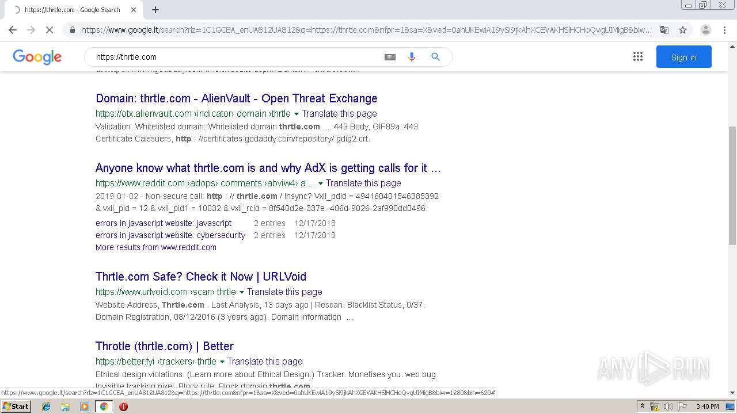Open Opera browser from taskbar
The height and width of the screenshot is (414, 737).
(123, 407)
